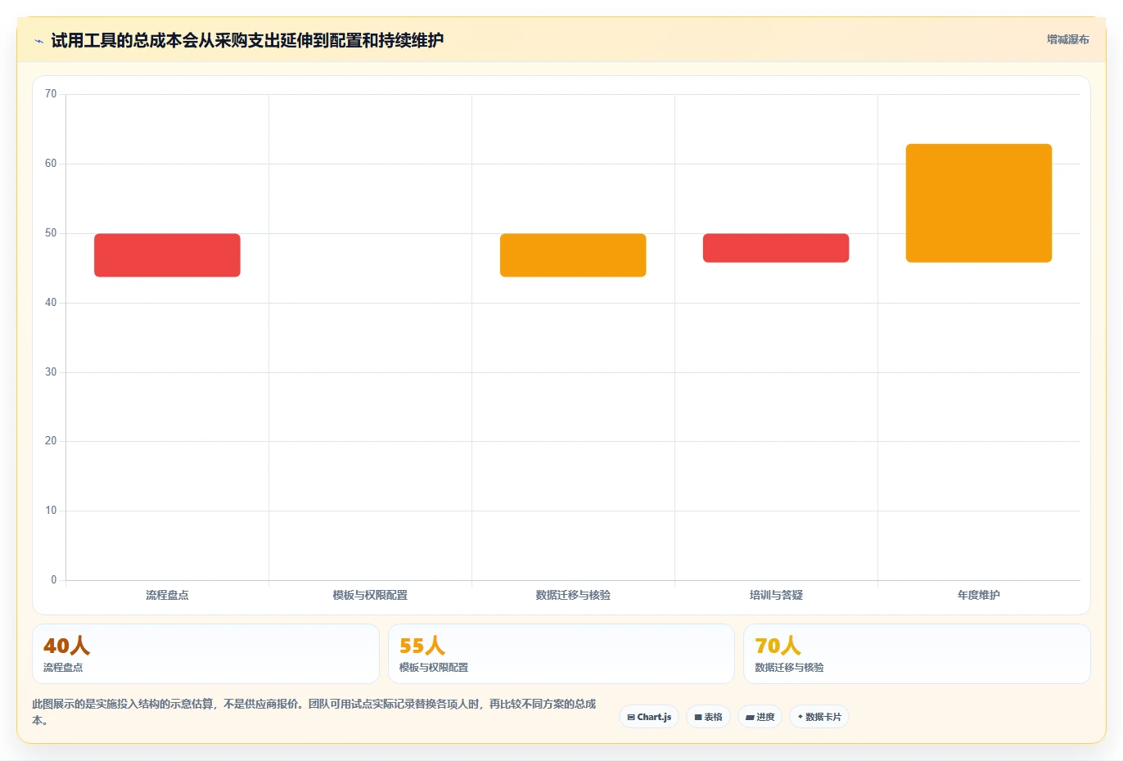Click the 模板与权限配置 axis label
The image size is (1123, 761).
pyautogui.click(x=370, y=595)
